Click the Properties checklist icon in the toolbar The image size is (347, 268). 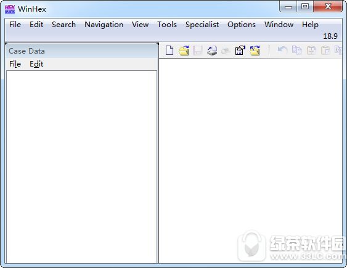click(240, 50)
